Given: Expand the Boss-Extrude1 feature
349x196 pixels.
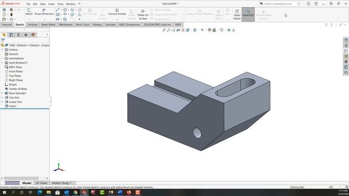Looking at the screenshot, I should [x=2, y=93].
